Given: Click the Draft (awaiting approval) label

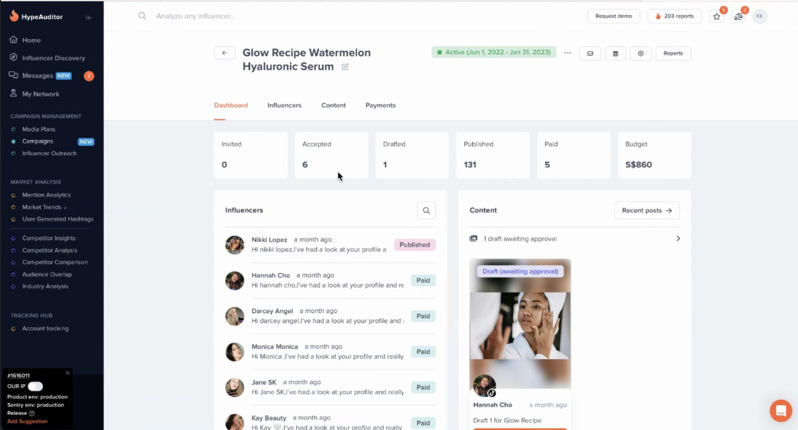Looking at the screenshot, I should [x=520, y=271].
